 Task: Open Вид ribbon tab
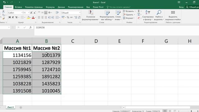tap(88, 7)
